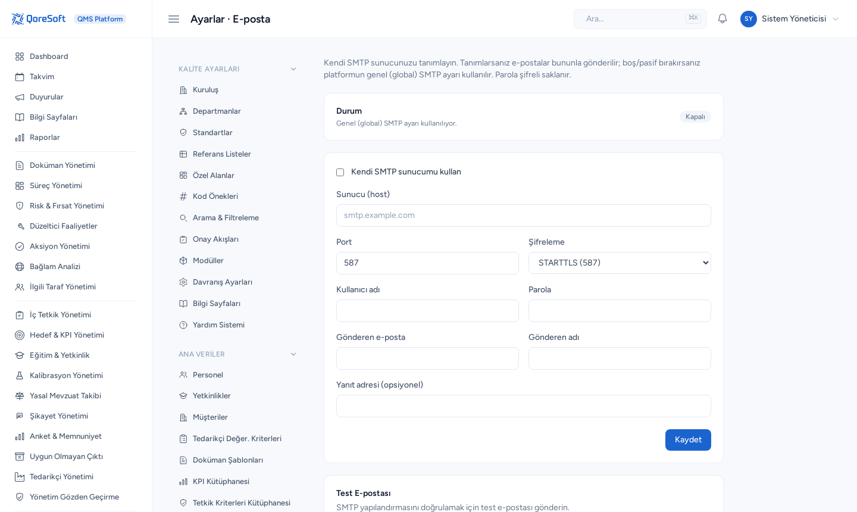Screen dimensions: 857x512
Task: Click the Kalibrasyon Yönetimi flask icon
Action: click(20, 376)
